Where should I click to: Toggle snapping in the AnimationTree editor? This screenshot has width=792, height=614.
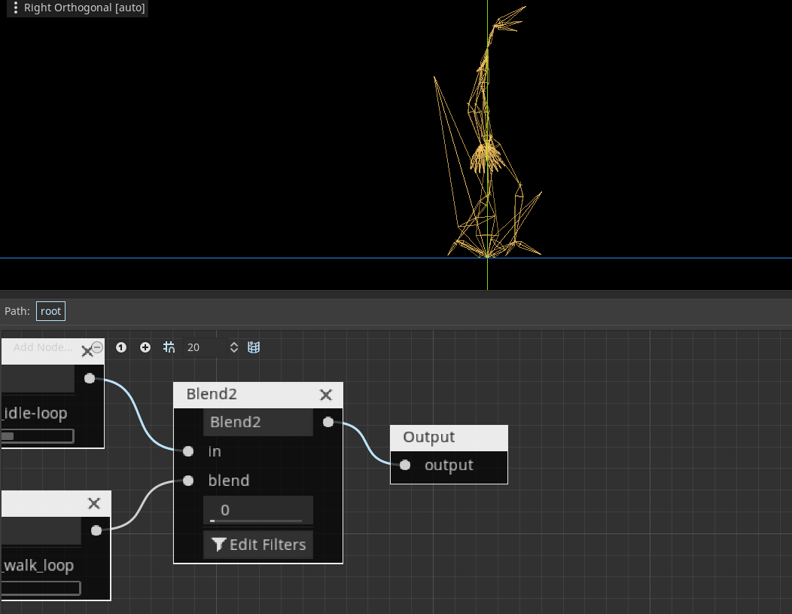tap(169, 347)
